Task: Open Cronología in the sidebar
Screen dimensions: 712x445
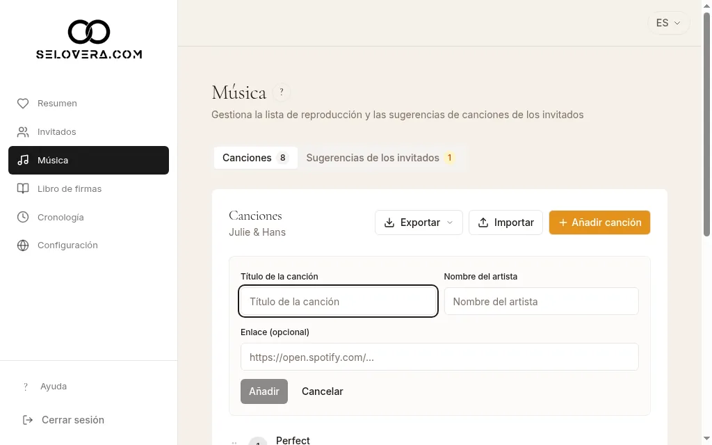Action: pyautogui.click(x=88, y=217)
